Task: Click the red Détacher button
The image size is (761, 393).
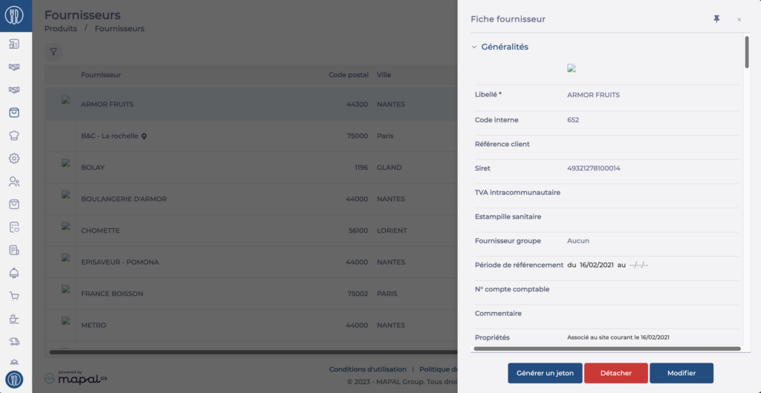Action: click(616, 373)
